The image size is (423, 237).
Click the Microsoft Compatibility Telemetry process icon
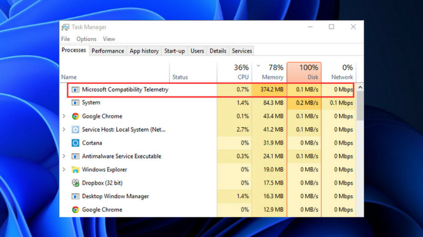75,89
